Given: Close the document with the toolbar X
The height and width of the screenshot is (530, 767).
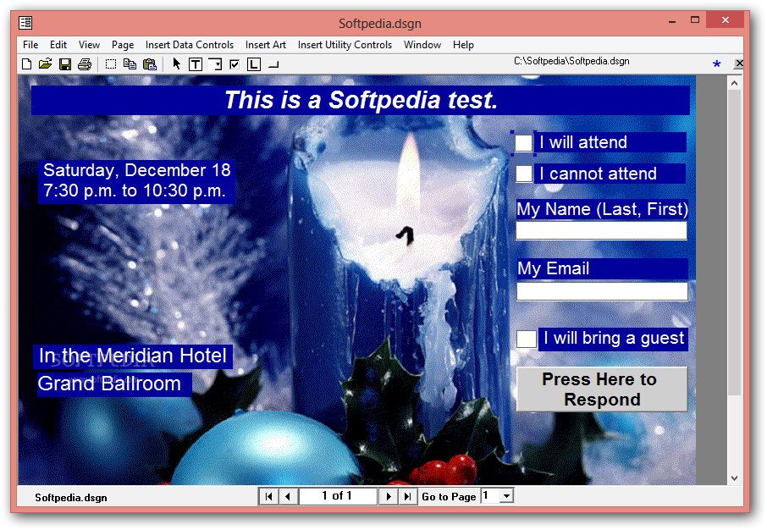Looking at the screenshot, I should click(738, 63).
